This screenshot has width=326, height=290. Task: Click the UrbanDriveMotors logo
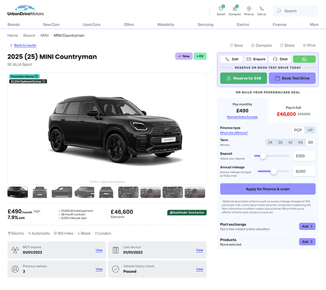[x=26, y=11]
